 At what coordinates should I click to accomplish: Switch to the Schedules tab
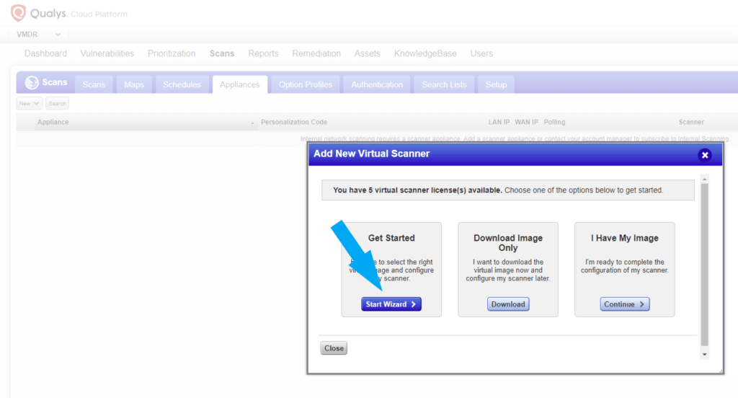pos(182,85)
